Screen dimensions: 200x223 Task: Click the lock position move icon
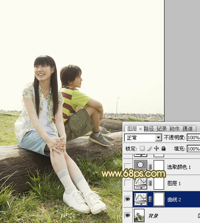coord(156,148)
